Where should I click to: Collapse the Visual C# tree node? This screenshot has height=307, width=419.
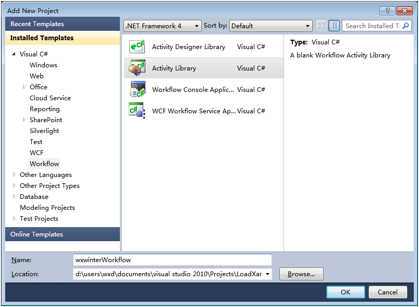(x=14, y=54)
